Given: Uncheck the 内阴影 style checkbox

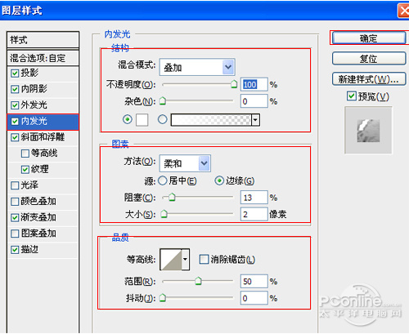Looking at the screenshot, I should tap(15, 89).
